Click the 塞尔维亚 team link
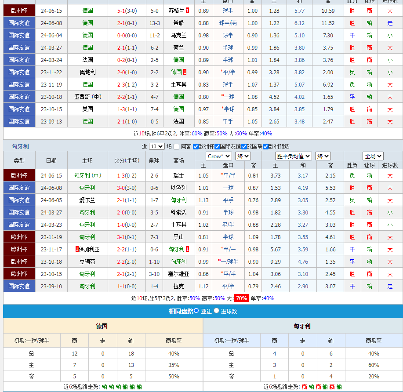Viewport: 403px width, 392px height. tap(178, 274)
